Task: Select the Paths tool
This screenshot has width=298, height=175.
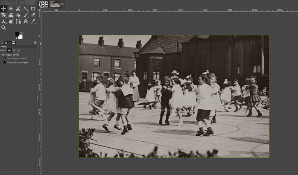Action: tap(18, 21)
